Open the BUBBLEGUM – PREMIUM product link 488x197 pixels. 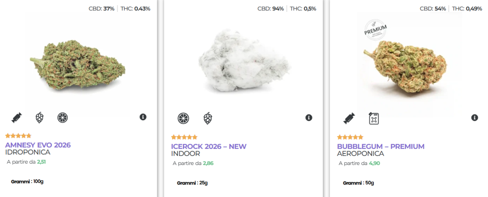tap(381, 146)
